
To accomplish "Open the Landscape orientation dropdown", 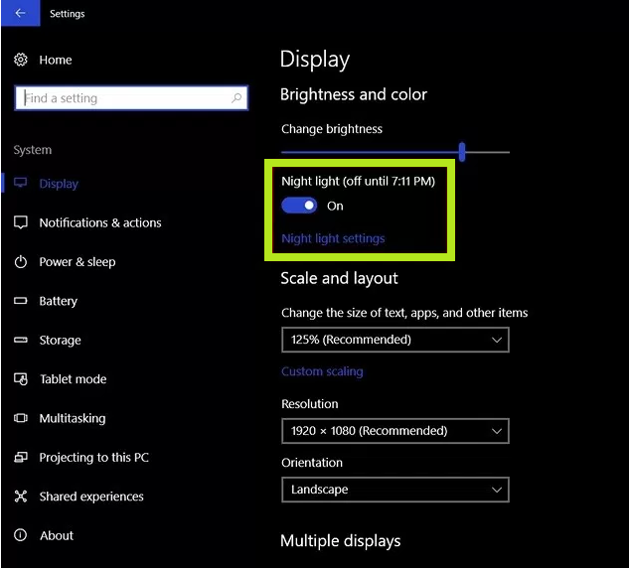I will tap(395, 490).
